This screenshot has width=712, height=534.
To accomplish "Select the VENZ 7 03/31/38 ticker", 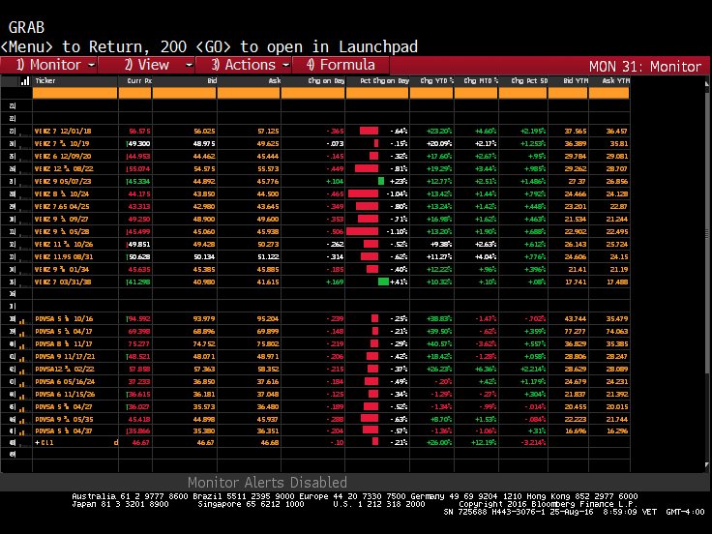I will tap(63, 282).
